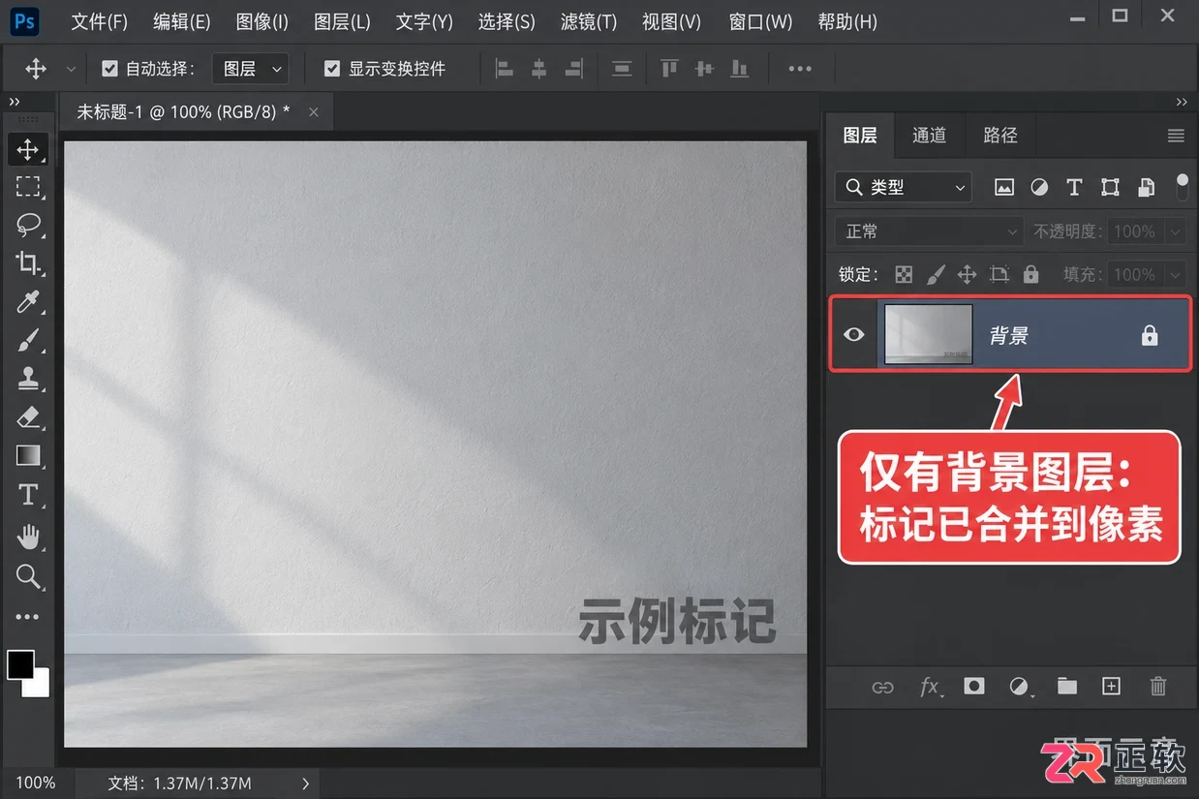
Task: Open the 图层 auto-select dropdown
Action: [250, 69]
